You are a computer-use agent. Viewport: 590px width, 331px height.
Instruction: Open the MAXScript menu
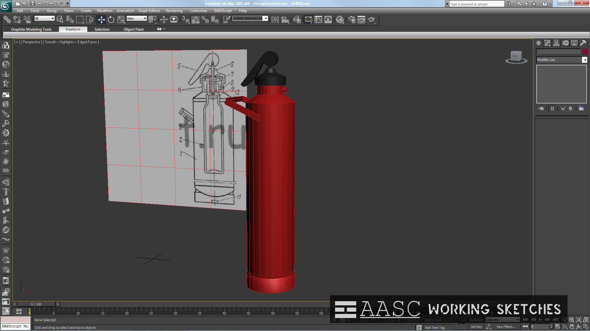click(x=223, y=11)
